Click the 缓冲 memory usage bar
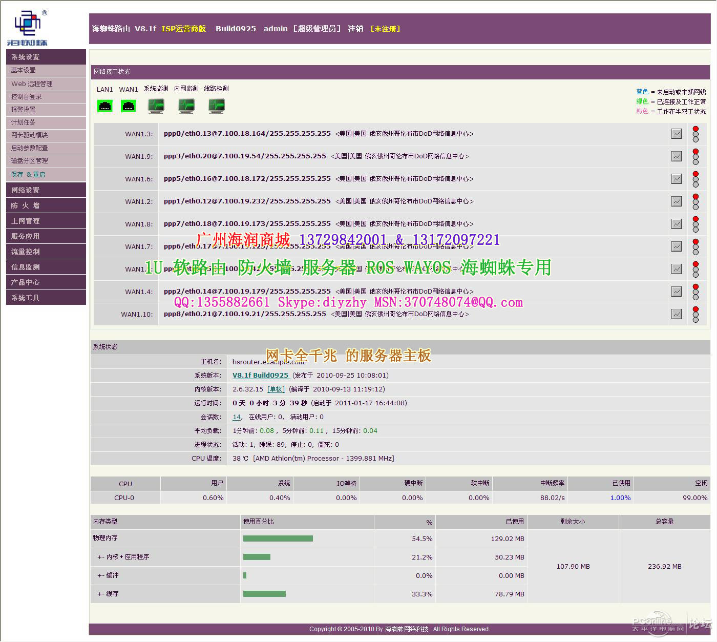 (x=245, y=575)
